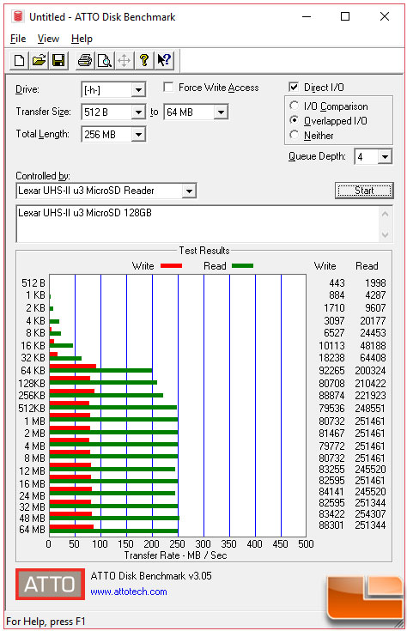Click the description box scroll down arrow
The image size is (407, 631).
(x=385, y=234)
